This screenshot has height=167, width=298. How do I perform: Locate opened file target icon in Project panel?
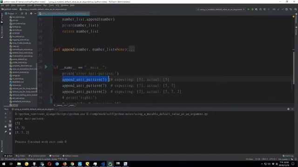22,13
